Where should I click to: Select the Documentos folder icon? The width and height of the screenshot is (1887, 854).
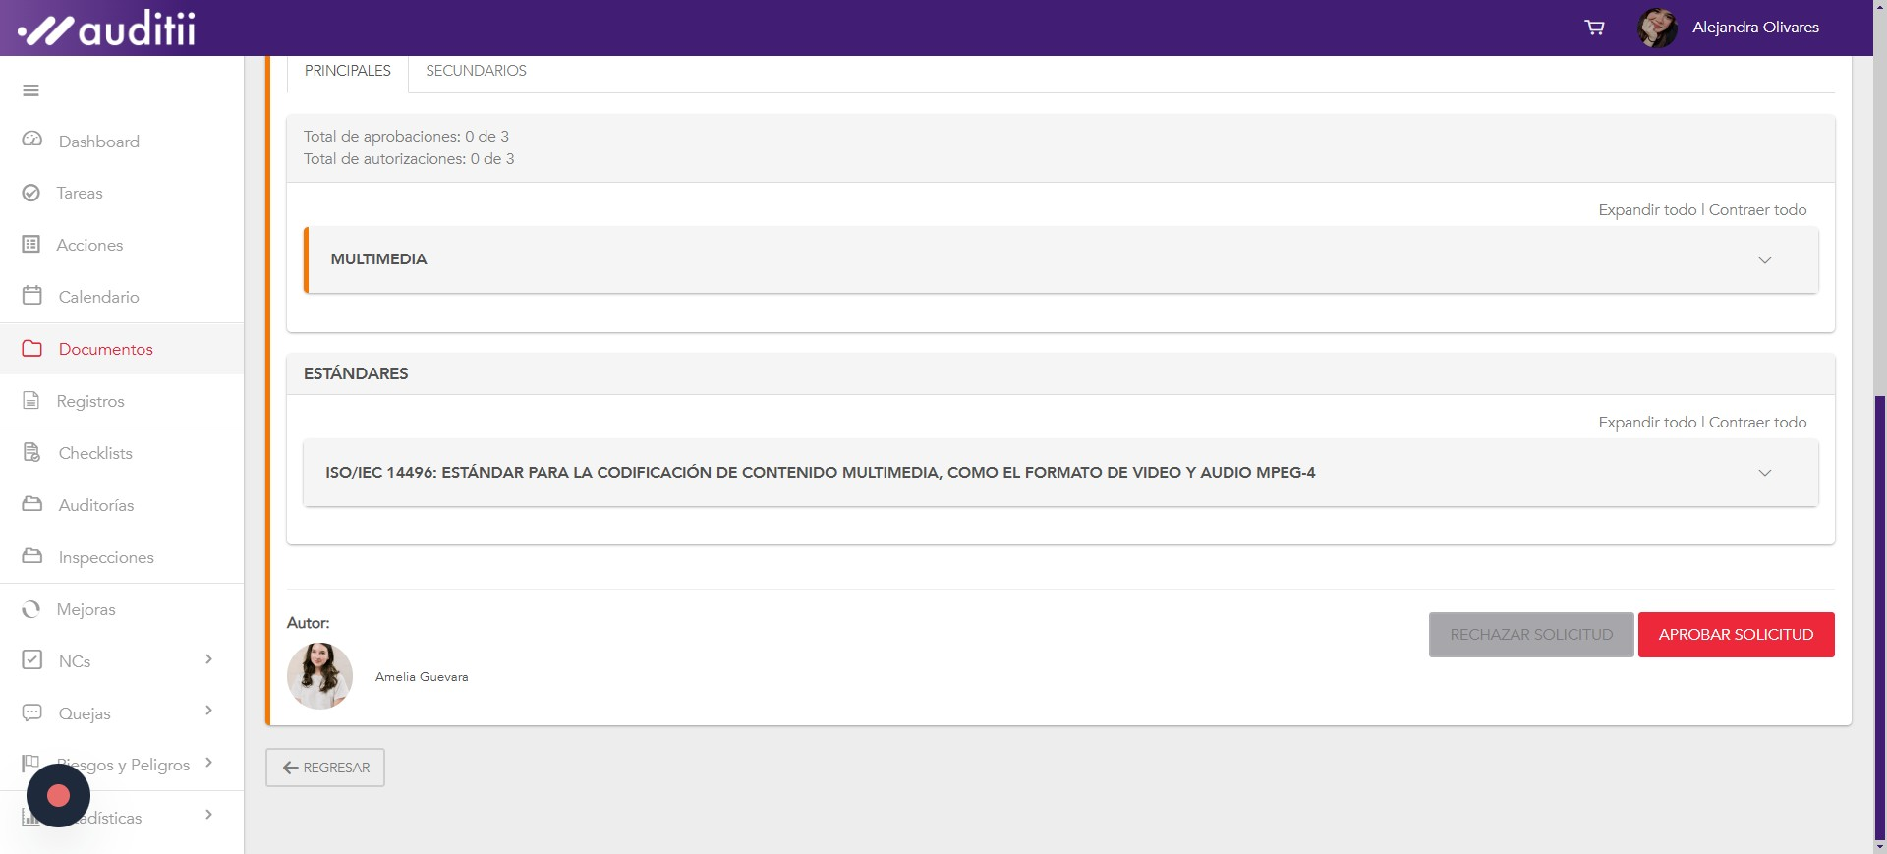coord(31,349)
